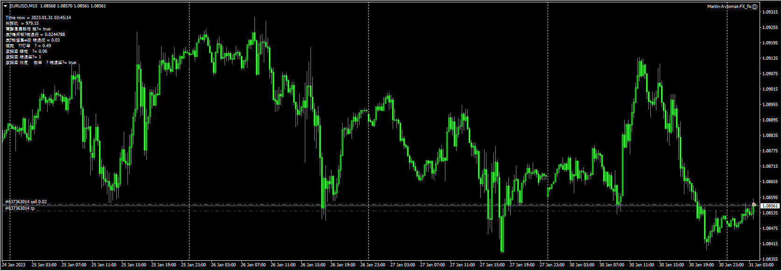782x271 pixels.
Task: Click the 25 Jan 15:00 time axis label
Action: (x=134, y=265)
